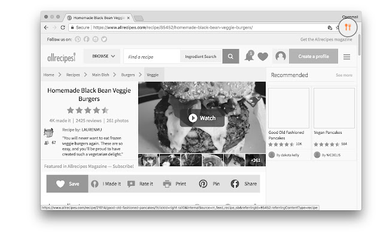Screen dimensions: 383x239
Task: Click the allrecipes logo
Action: click(62, 57)
